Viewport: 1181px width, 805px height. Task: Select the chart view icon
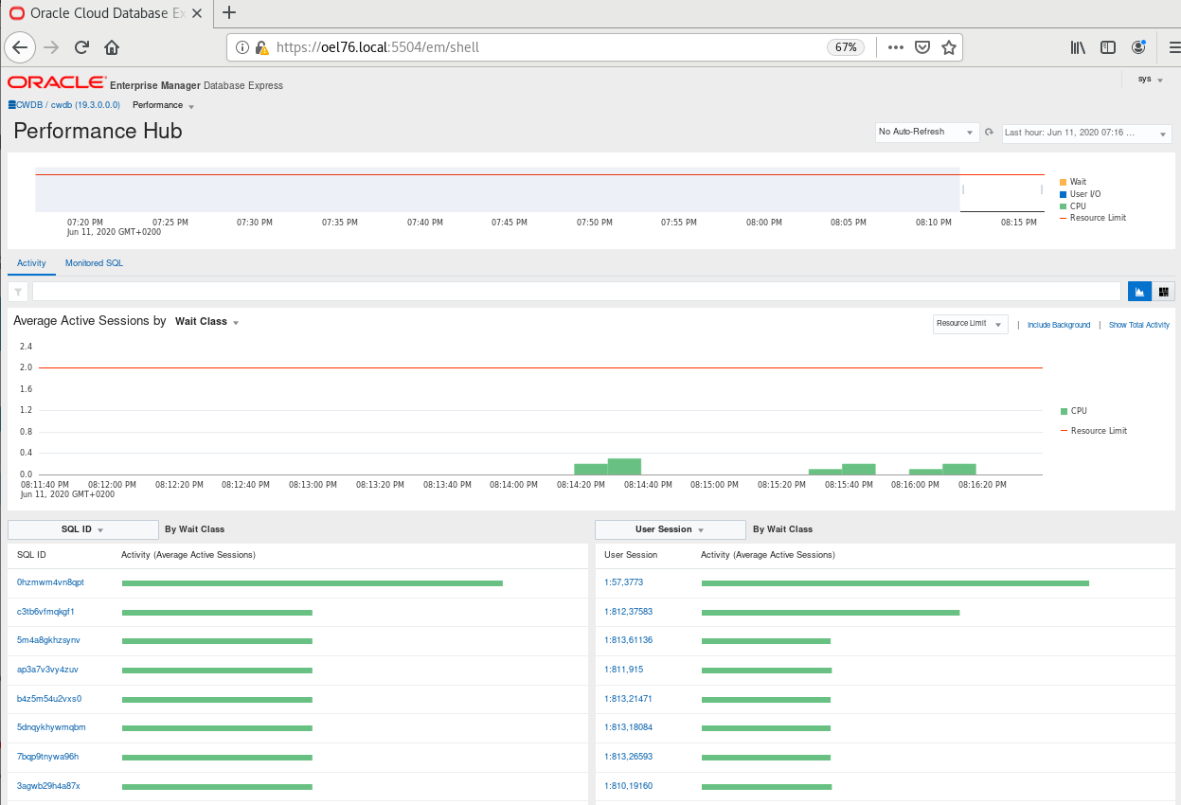click(x=1139, y=291)
